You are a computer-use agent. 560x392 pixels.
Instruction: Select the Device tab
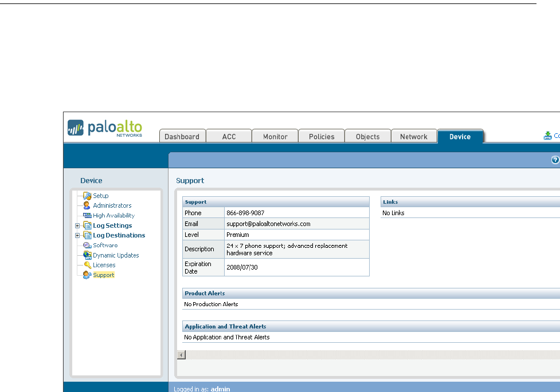(460, 137)
